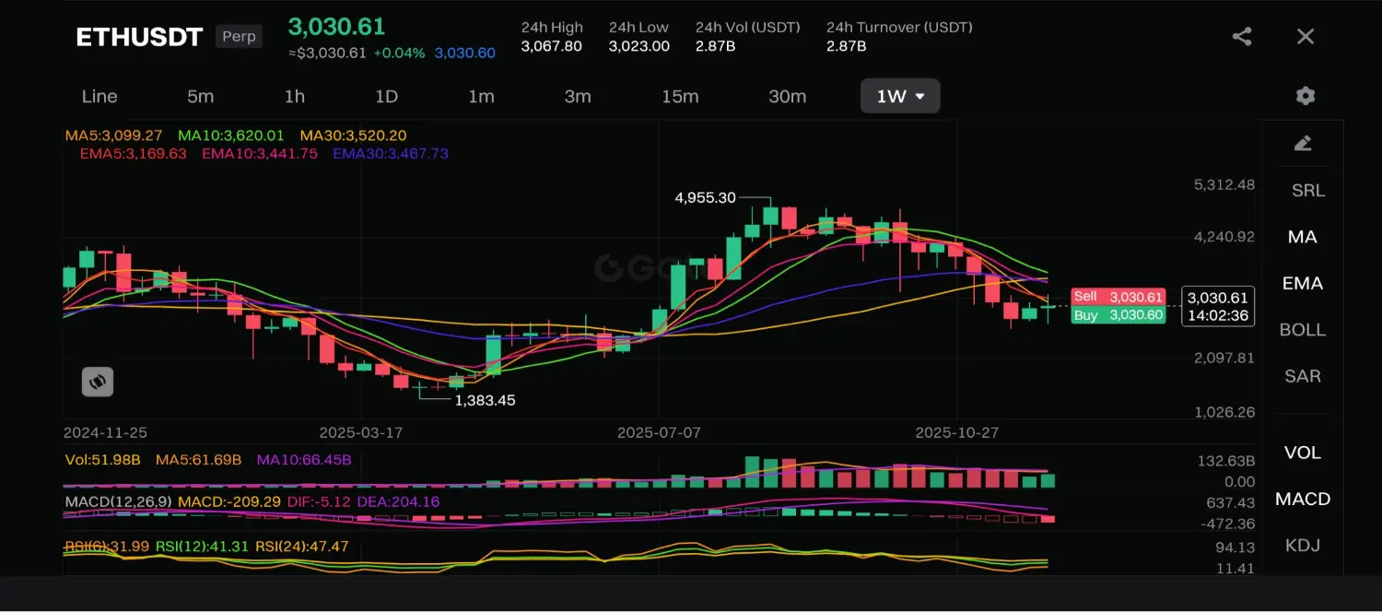Viewport: 1382px width, 612px height.
Task: Click the 2025-03-17 date axis label
Action: [361, 432]
